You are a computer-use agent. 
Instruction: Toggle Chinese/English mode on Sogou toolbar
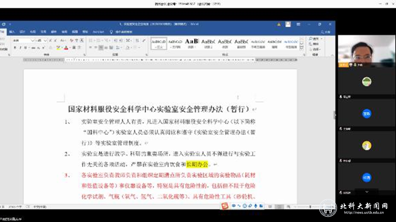click(234, 206)
